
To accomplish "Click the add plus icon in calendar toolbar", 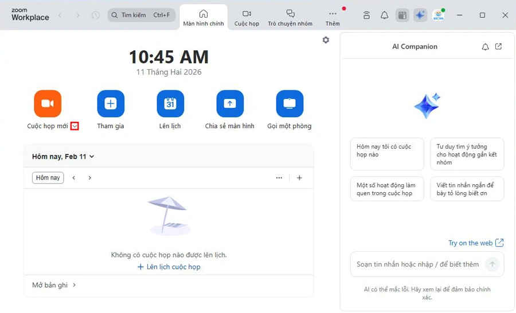I will [x=299, y=178].
